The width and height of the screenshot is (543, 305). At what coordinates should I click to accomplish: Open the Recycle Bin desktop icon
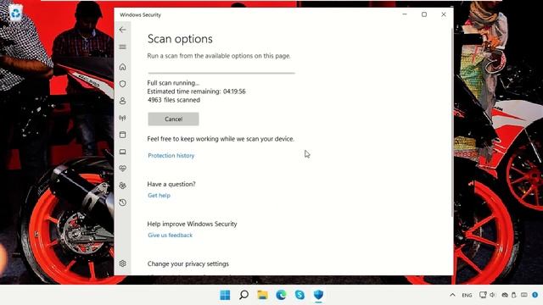15,14
